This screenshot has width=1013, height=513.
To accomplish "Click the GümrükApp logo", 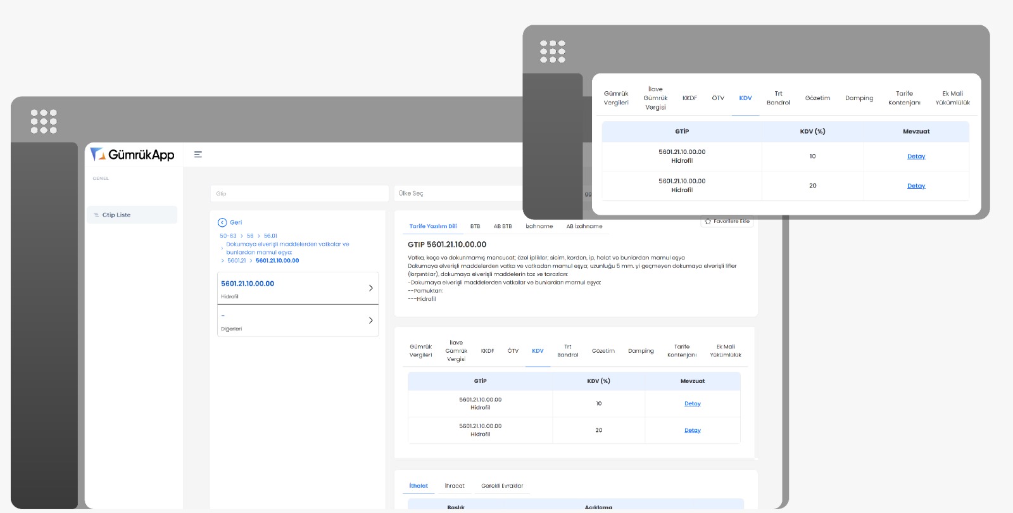I will click(x=132, y=155).
